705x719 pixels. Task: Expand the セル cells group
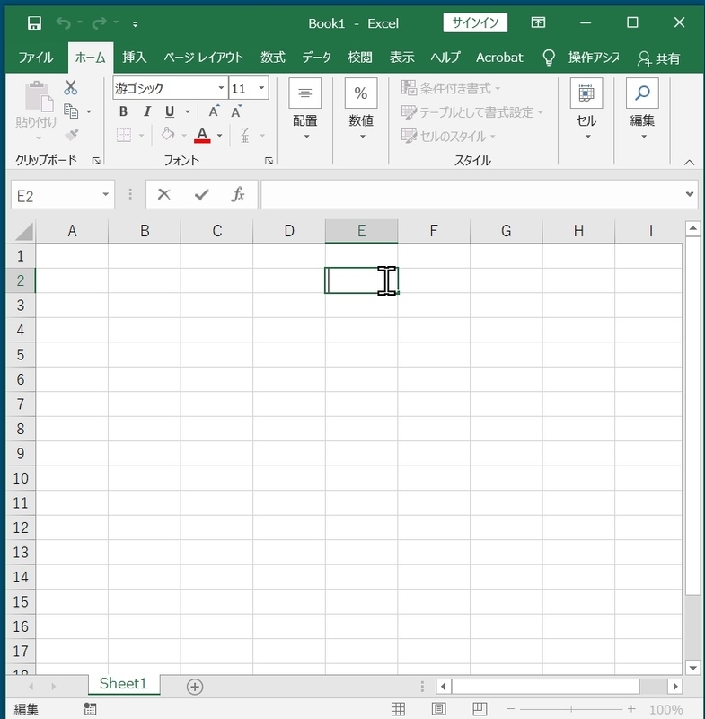click(x=586, y=109)
